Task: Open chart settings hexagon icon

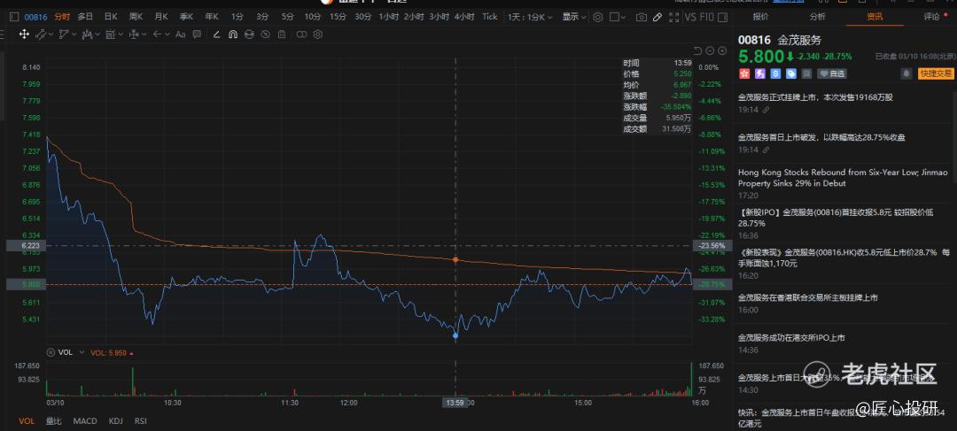Action: pyautogui.click(x=597, y=17)
